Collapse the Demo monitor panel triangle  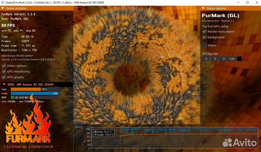(3, 8)
